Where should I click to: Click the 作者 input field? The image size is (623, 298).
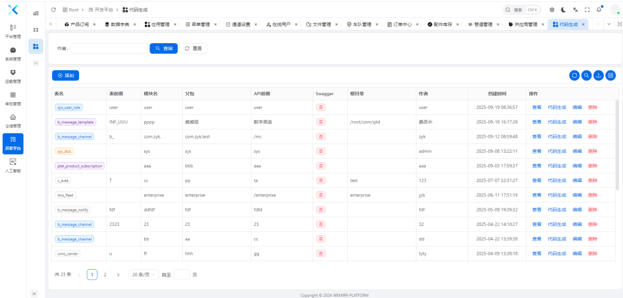pos(108,48)
